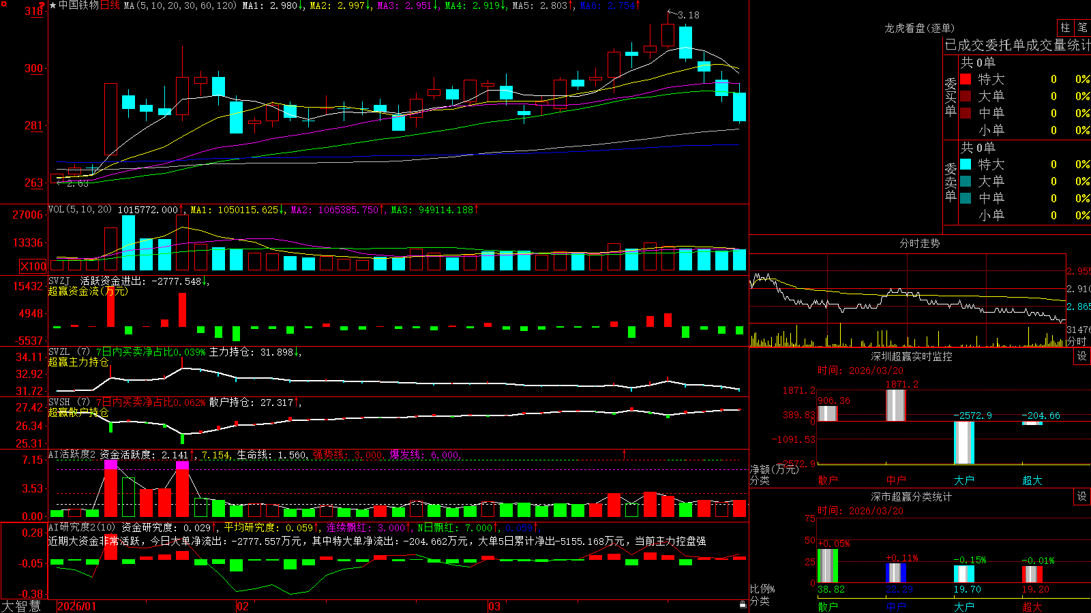Image resolution: width=1091 pixels, height=613 pixels.
Task: Select the yellow MA2: 2.997 value
Action: click(x=338, y=5)
